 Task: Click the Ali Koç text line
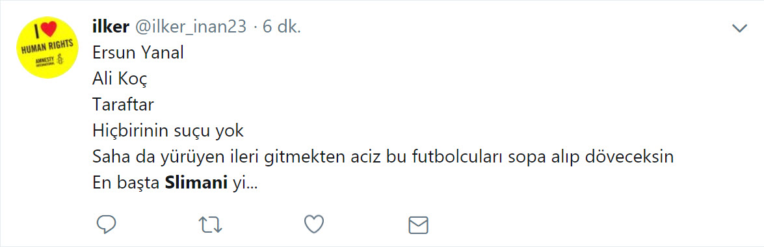[x=120, y=79]
